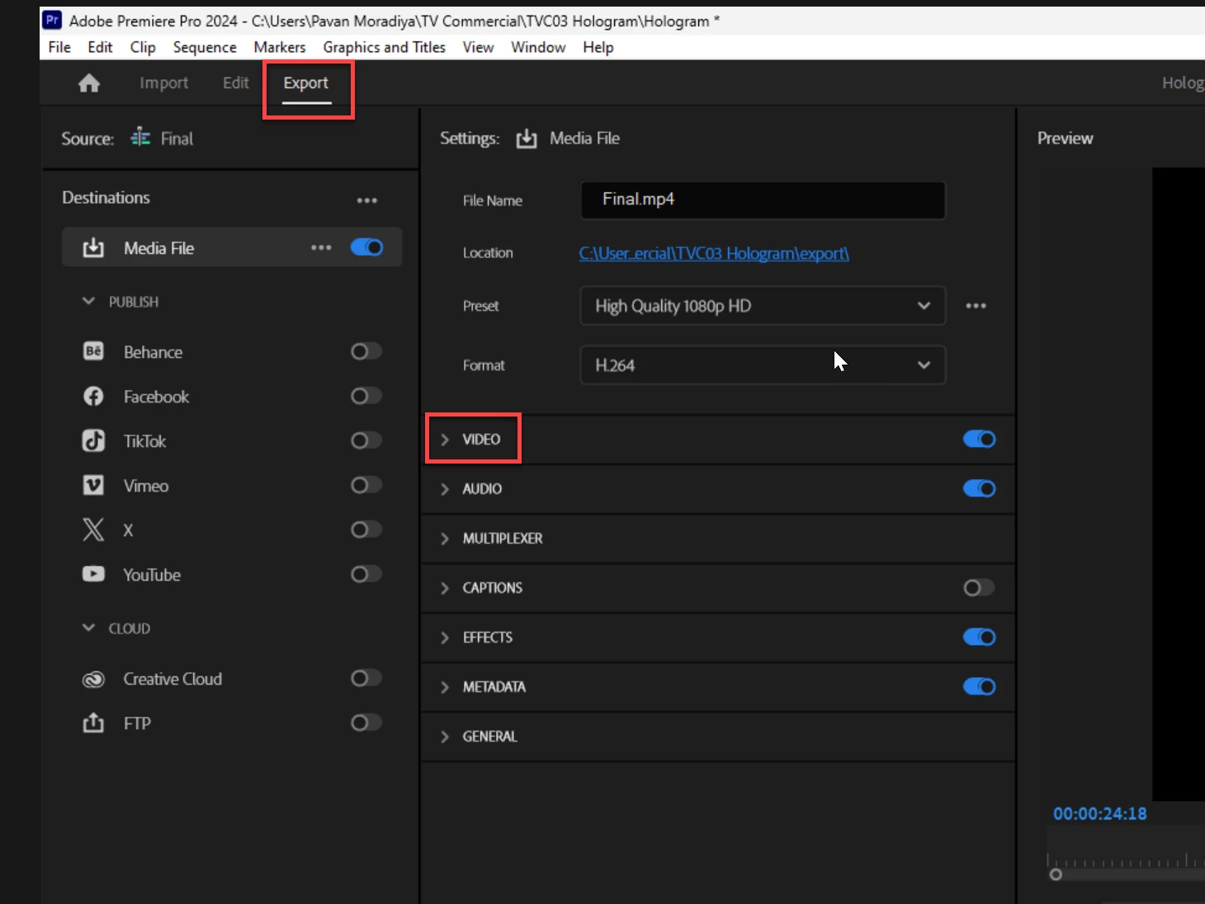Click the X social network icon
This screenshot has height=904, width=1205.
pyautogui.click(x=93, y=530)
